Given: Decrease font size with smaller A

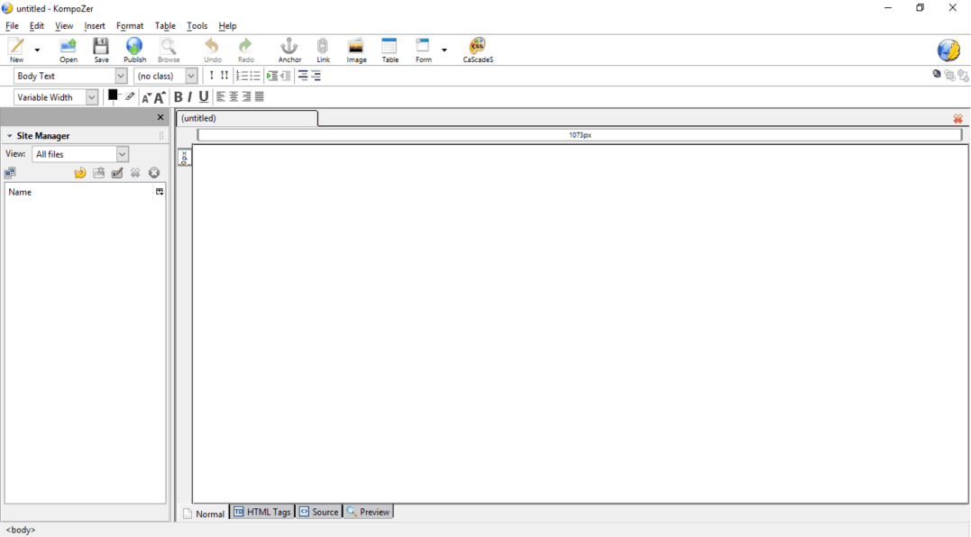Looking at the screenshot, I should [x=146, y=97].
